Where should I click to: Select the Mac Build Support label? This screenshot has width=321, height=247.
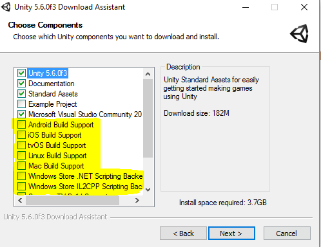56,166
